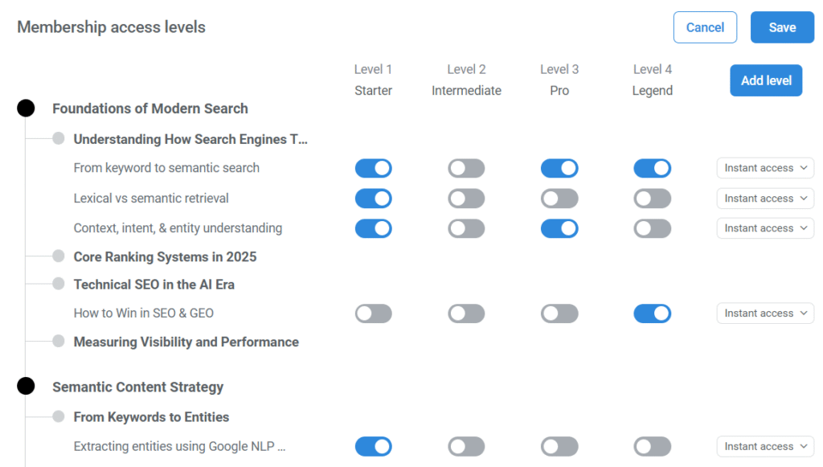Click gray node beside Core Ranking Systems

click(x=59, y=256)
